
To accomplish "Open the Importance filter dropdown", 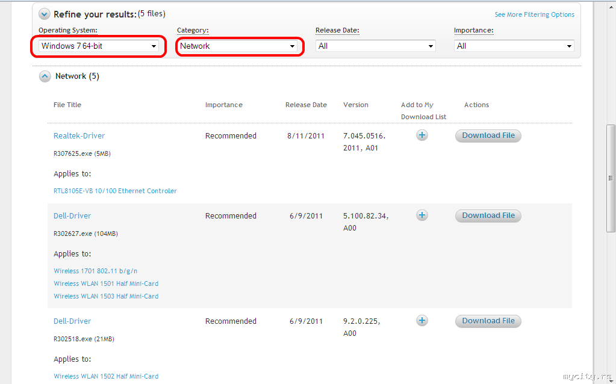I will [514, 46].
